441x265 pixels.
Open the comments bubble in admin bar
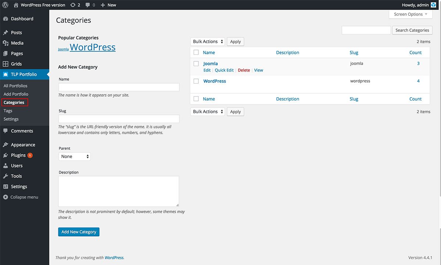pos(87,5)
